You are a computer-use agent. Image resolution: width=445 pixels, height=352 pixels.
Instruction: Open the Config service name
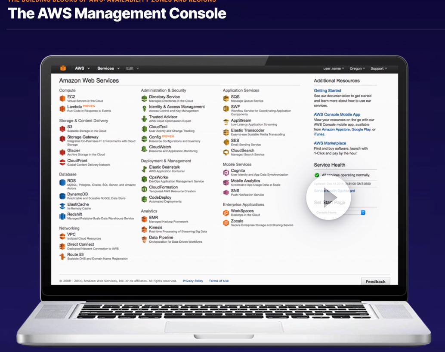(155, 137)
